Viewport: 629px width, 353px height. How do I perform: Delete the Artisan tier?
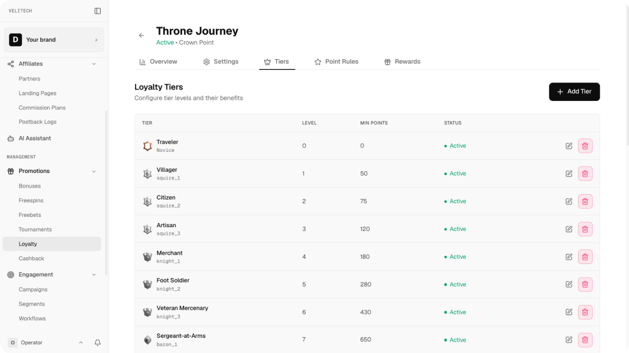(x=585, y=229)
